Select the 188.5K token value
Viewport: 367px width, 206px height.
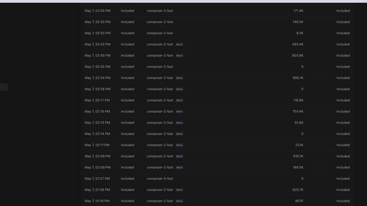point(298,167)
